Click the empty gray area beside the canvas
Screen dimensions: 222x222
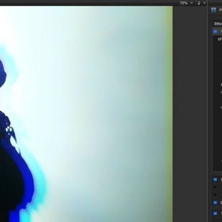[x=190, y=113]
